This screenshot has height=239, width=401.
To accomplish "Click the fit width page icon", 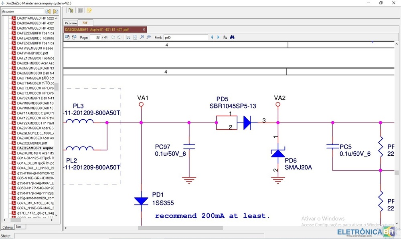I will (128, 37).
